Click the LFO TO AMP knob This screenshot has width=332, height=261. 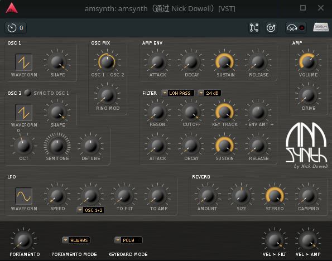point(157,196)
